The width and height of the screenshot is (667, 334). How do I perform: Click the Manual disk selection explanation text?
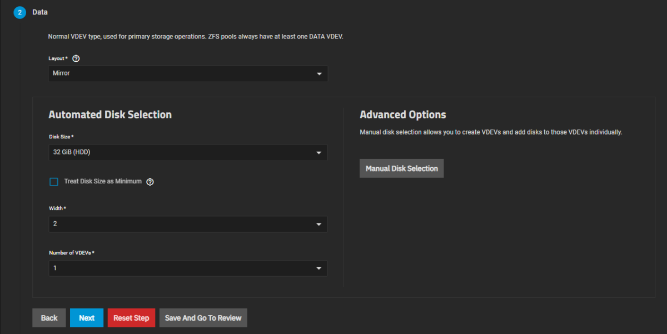[491, 133]
